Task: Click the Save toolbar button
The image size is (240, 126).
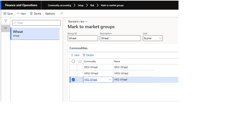Action: pos(8,14)
